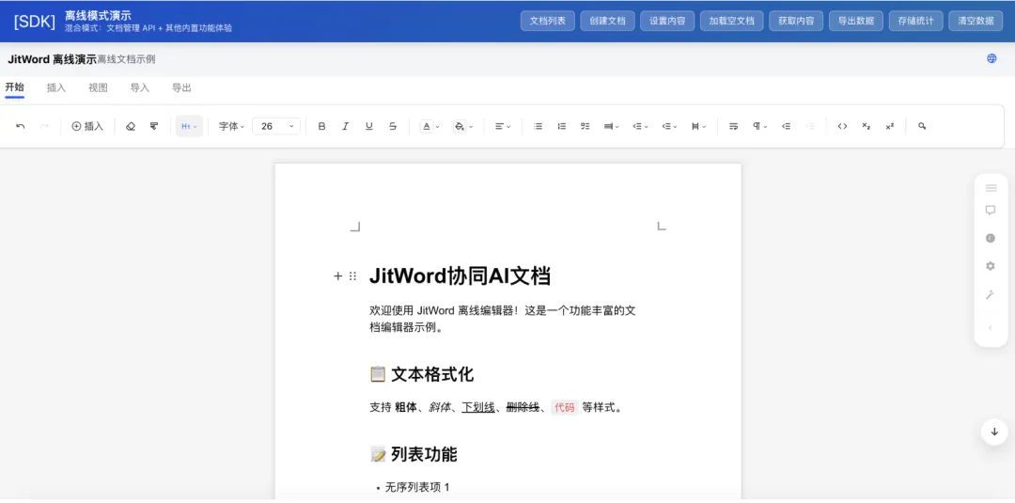1015x503 pixels.
Task: Click the 导出数据 button
Action: click(x=856, y=21)
